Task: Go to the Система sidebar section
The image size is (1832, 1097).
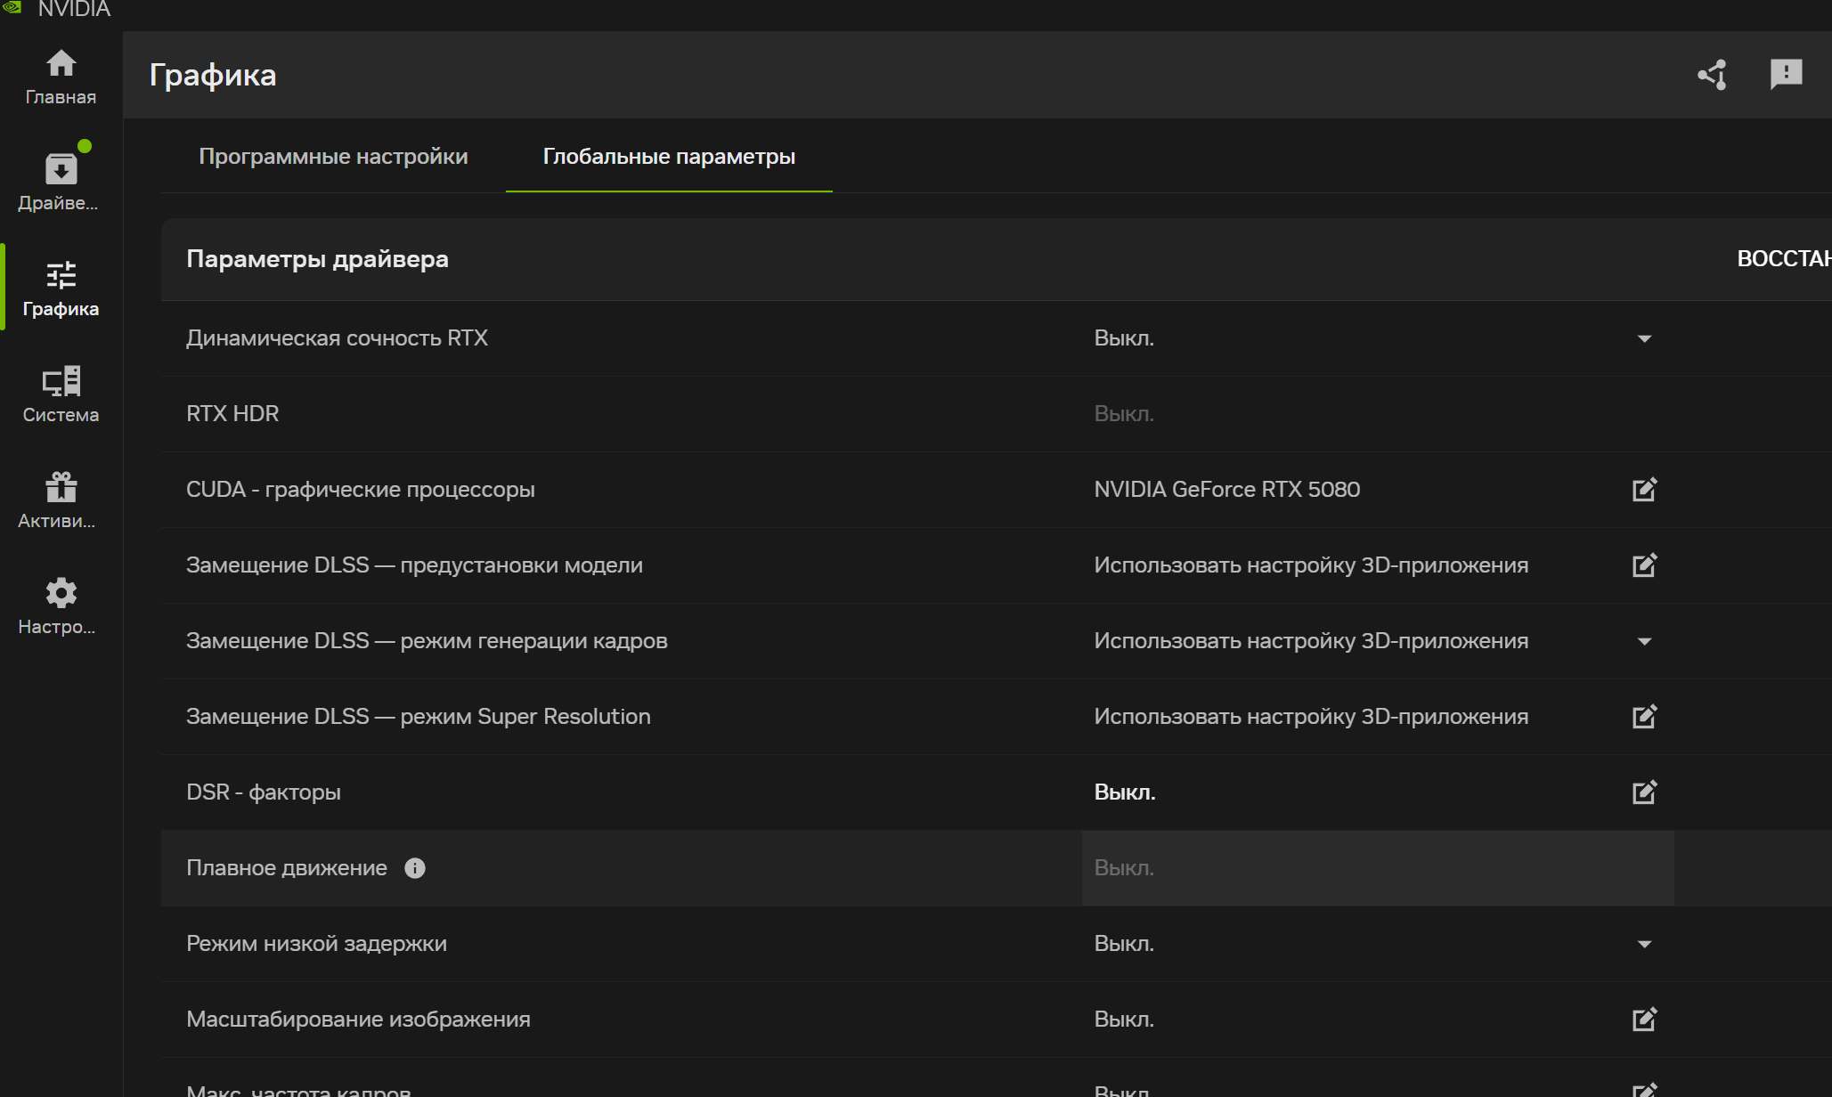Action: (61, 394)
